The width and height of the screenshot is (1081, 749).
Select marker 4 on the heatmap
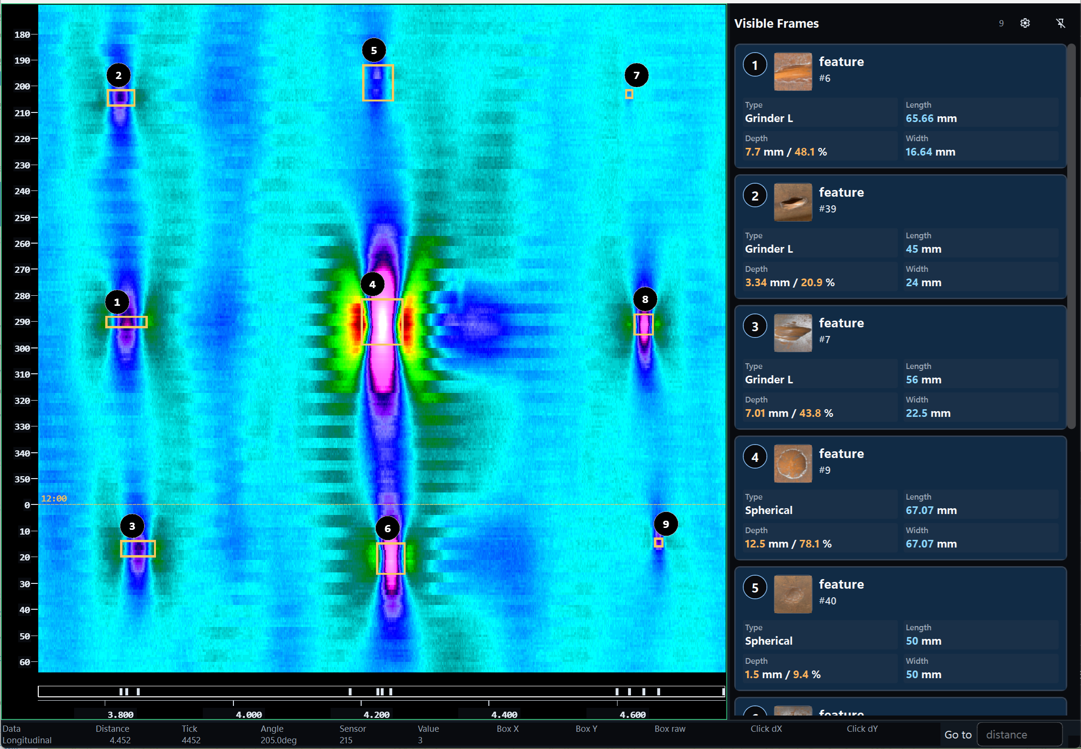tap(373, 284)
